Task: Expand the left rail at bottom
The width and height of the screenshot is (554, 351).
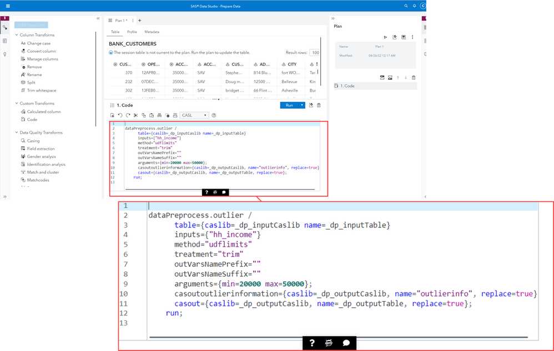Action: (5, 196)
